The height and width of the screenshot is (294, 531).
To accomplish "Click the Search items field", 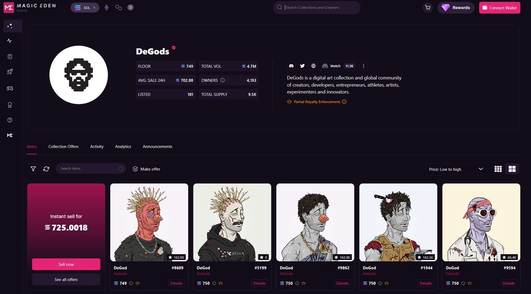I will (91, 168).
